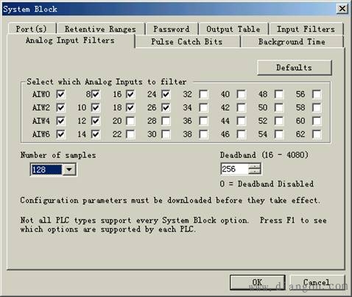Select the Port(s) tab
The image size is (352, 297).
(32, 29)
